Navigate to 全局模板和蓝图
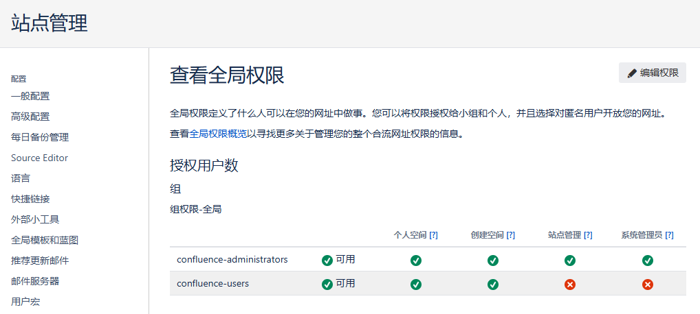The image size is (700, 314). [x=45, y=240]
